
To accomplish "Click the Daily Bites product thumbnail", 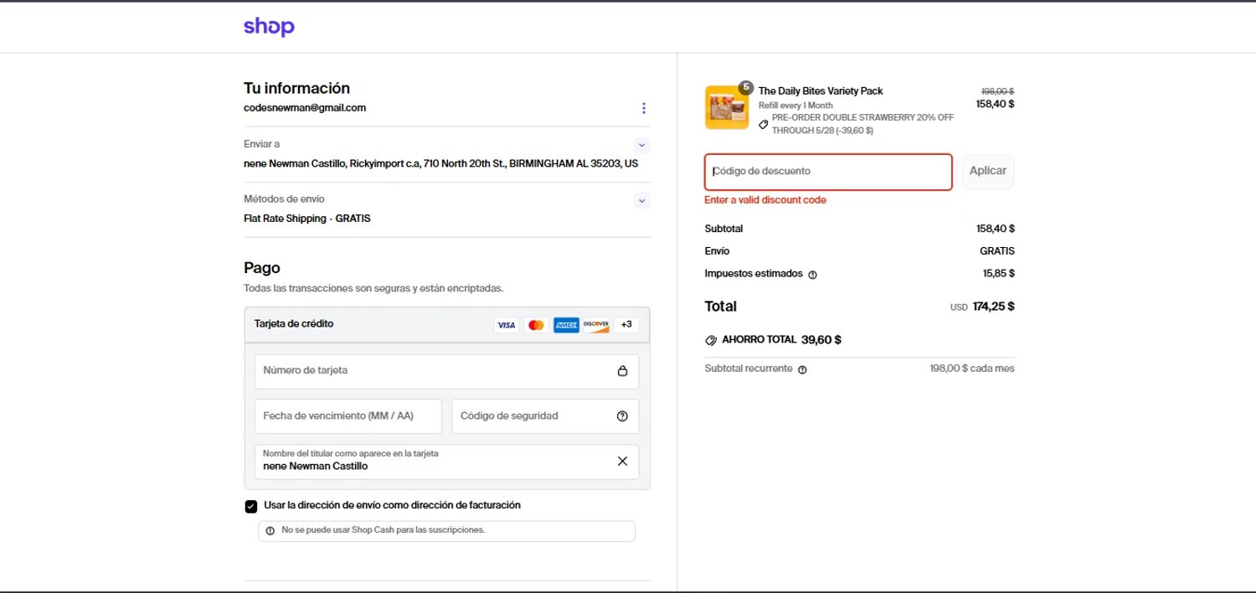I will pyautogui.click(x=726, y=107).
